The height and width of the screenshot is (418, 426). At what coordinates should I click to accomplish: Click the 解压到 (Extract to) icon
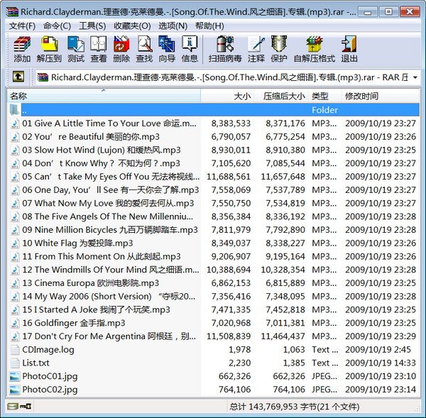tap(49, 49)
